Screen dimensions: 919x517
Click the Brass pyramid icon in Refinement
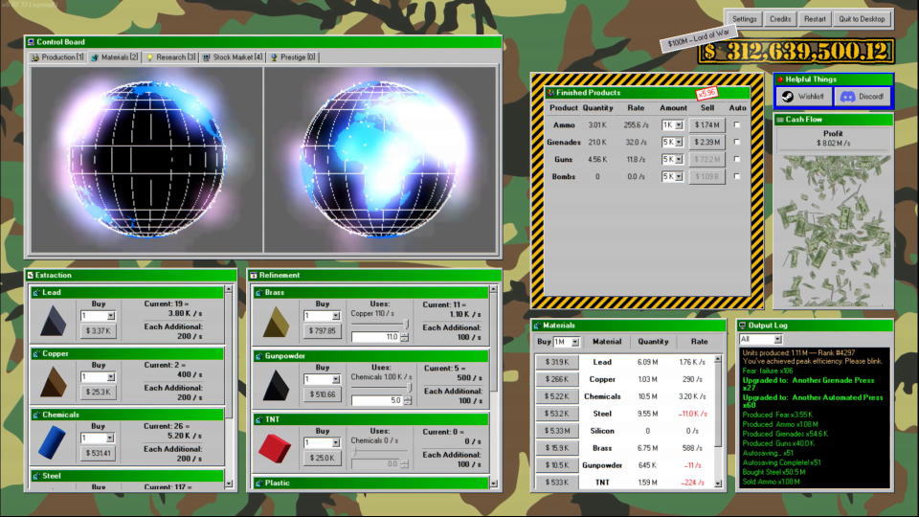coord(277,322)
